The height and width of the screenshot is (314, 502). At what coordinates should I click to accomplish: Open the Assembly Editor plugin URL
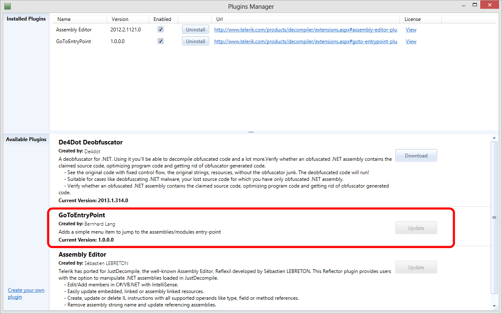306,30
